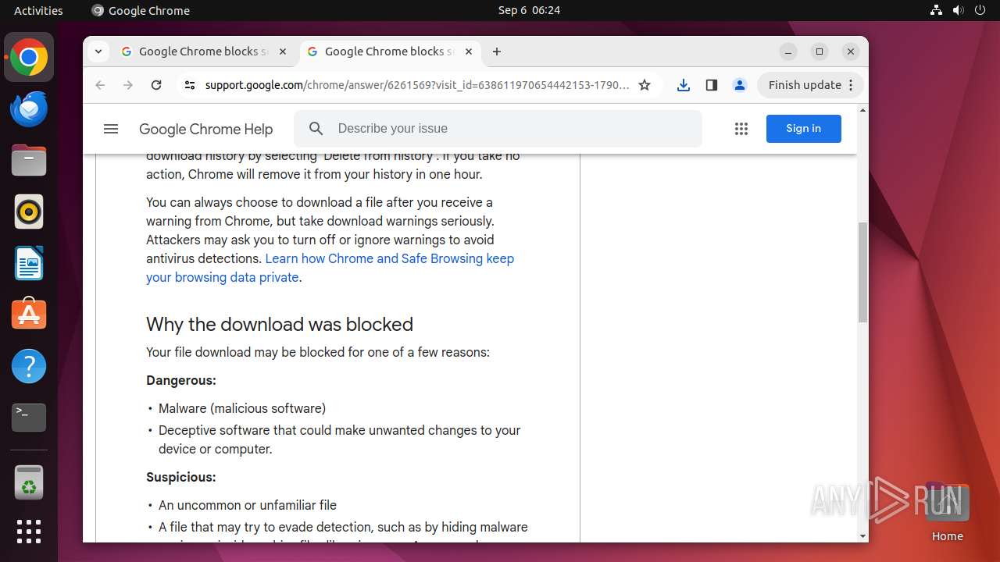Viewport: 1000px width, 562px height.
Task: Open the power menu in the top bar
Action: tap(980, 10)
